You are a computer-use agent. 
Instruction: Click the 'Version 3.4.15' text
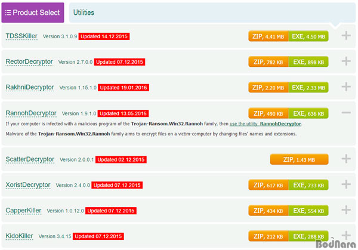(55, 236)
